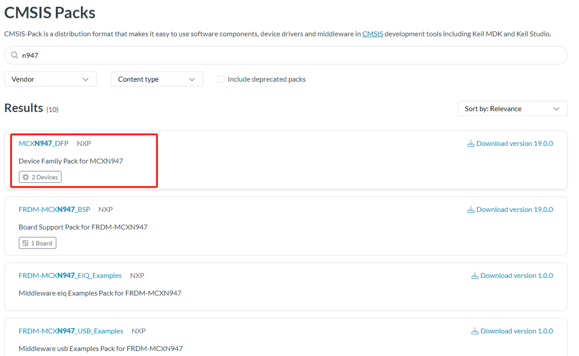This screenshot has width=579, height=356.
Task: Click Sort by chevron arrow
Action: [x=556, y=109]
